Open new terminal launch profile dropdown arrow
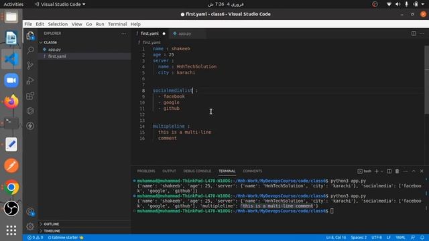Image resolution: width=429 pixels, height=241 pixels. coord(382,171)
